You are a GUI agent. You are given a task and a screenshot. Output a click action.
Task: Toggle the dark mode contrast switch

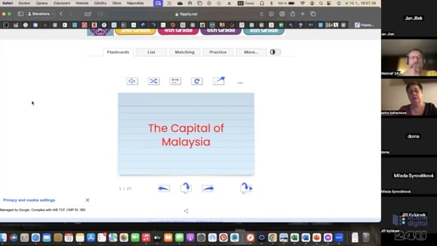275,52
